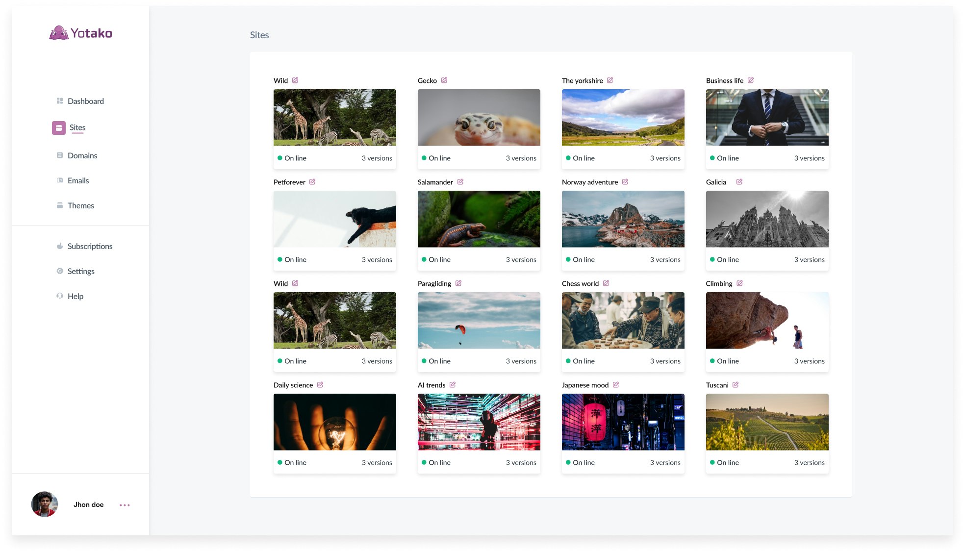
Task: Click edit icon beside Galicia
Action: [x=739, y=182]
